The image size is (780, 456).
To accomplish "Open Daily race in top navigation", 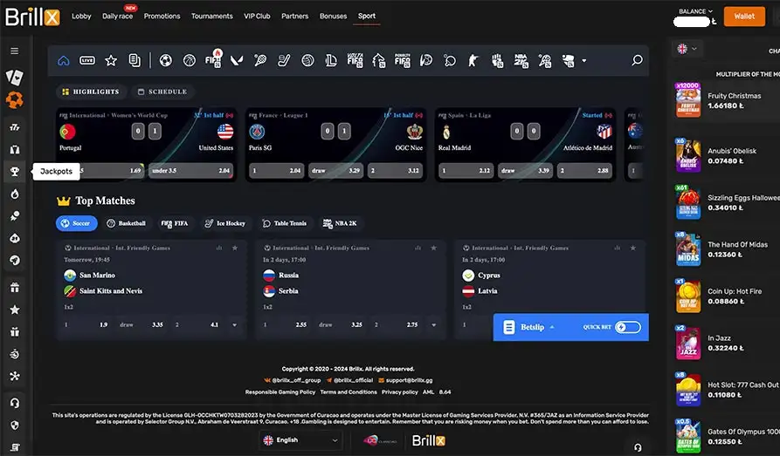I will click(117, 16).
